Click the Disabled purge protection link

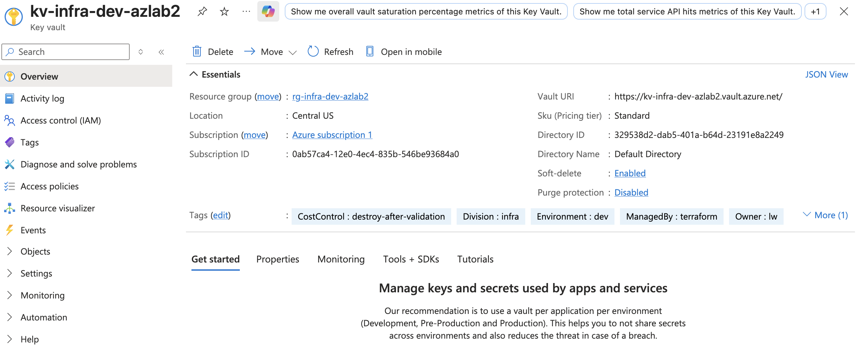pos(631,192)
